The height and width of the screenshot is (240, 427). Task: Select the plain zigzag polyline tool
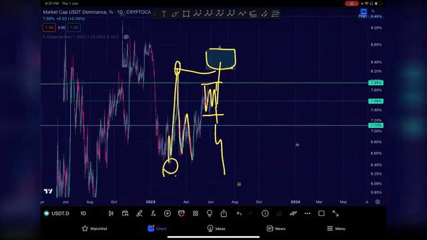[242, 14]
